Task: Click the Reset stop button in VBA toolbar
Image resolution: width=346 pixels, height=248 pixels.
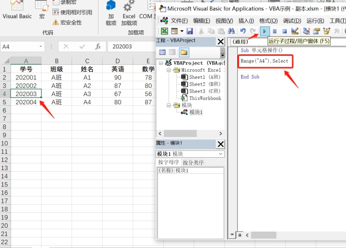Action: pos(284,31)
